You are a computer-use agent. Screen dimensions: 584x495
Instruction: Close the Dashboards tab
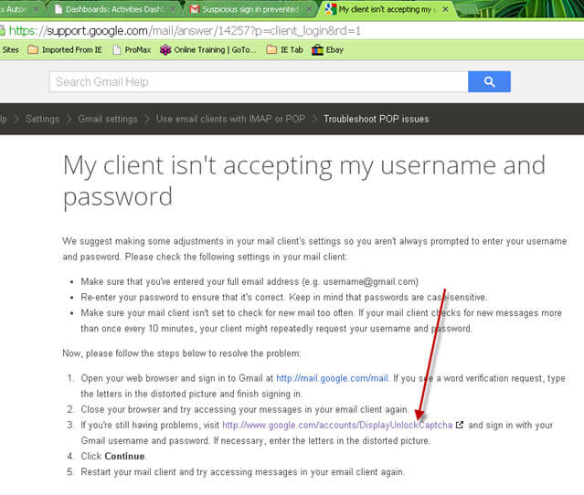(x=173, y=9)
